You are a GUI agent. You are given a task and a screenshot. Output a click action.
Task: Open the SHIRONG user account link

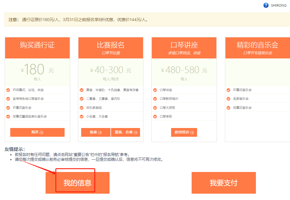coord(279,5)
